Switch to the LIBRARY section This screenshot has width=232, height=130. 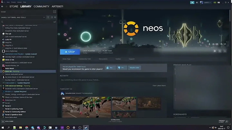[x=26, y=6]
